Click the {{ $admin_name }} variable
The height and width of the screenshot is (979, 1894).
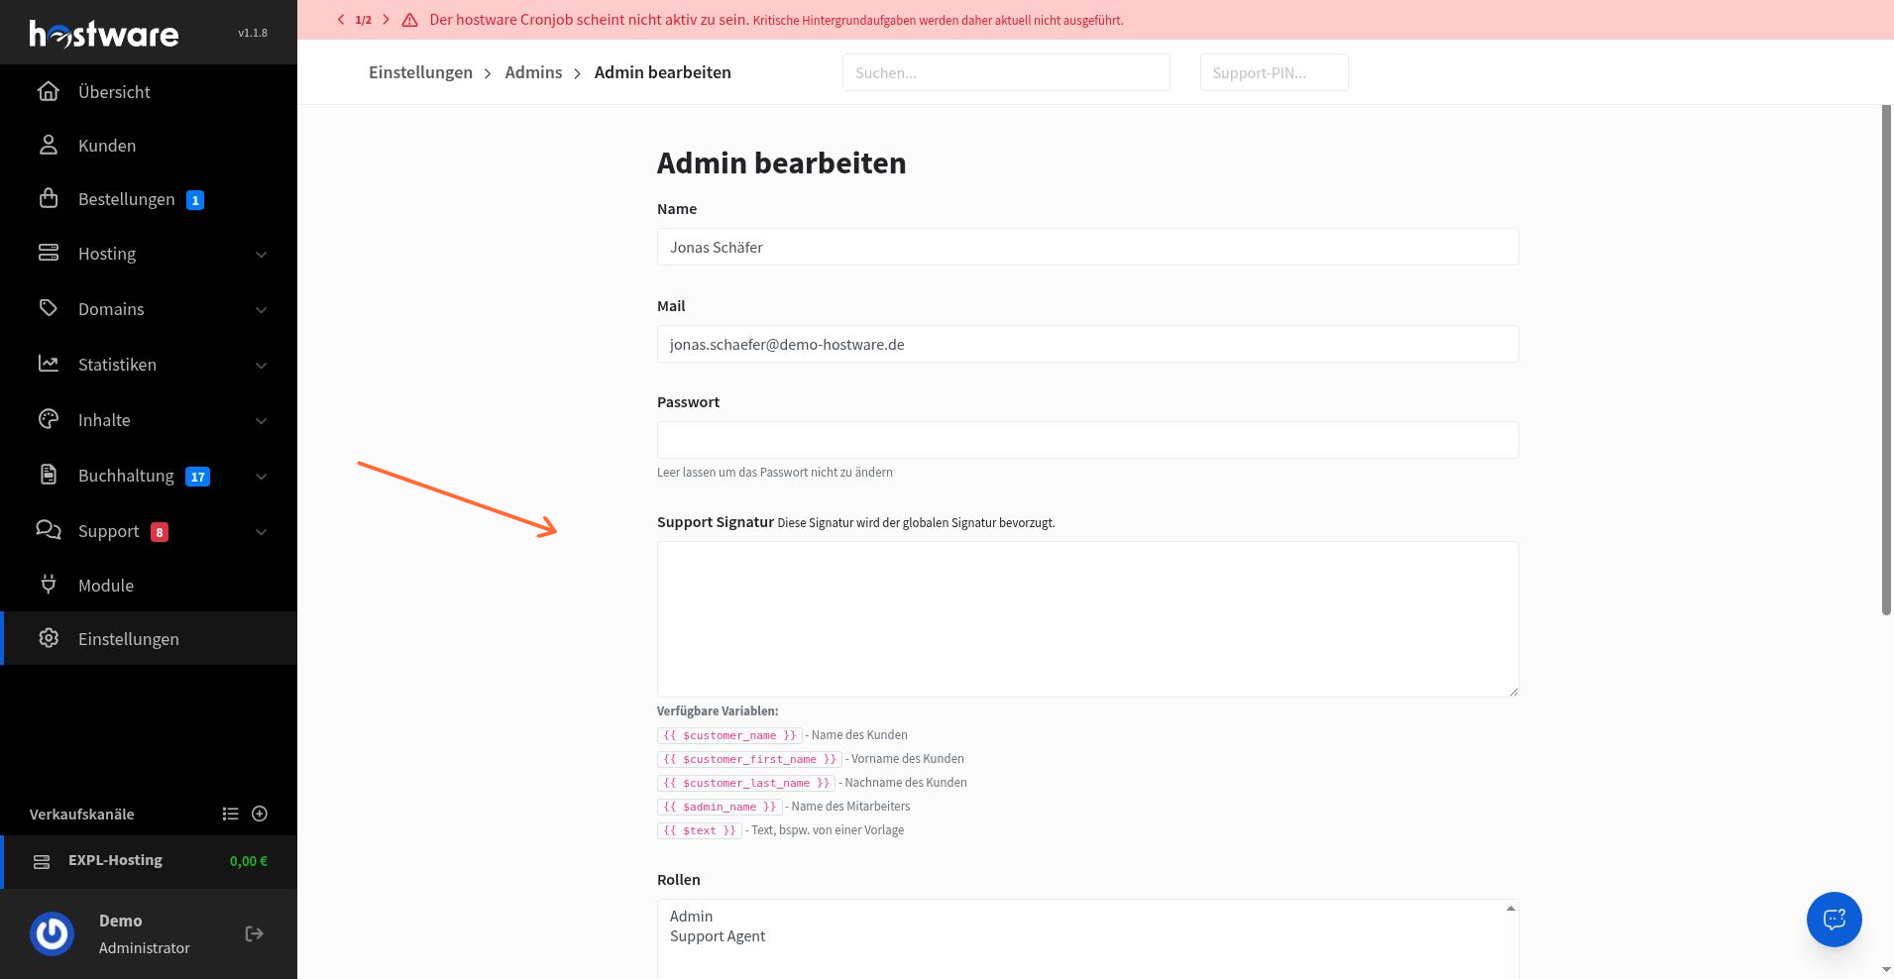720,807
